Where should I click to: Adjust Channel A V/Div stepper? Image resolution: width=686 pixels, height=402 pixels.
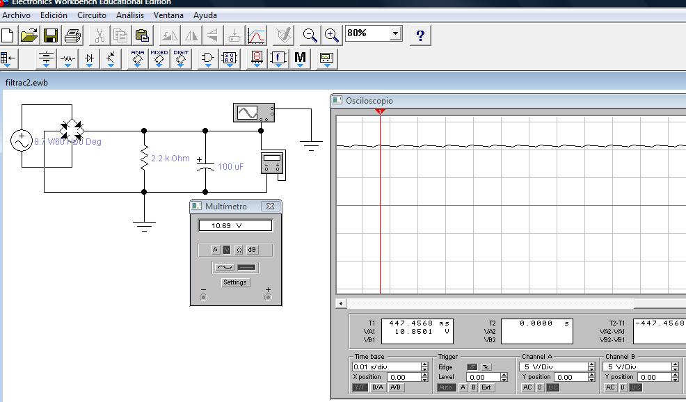coord(591,367)
